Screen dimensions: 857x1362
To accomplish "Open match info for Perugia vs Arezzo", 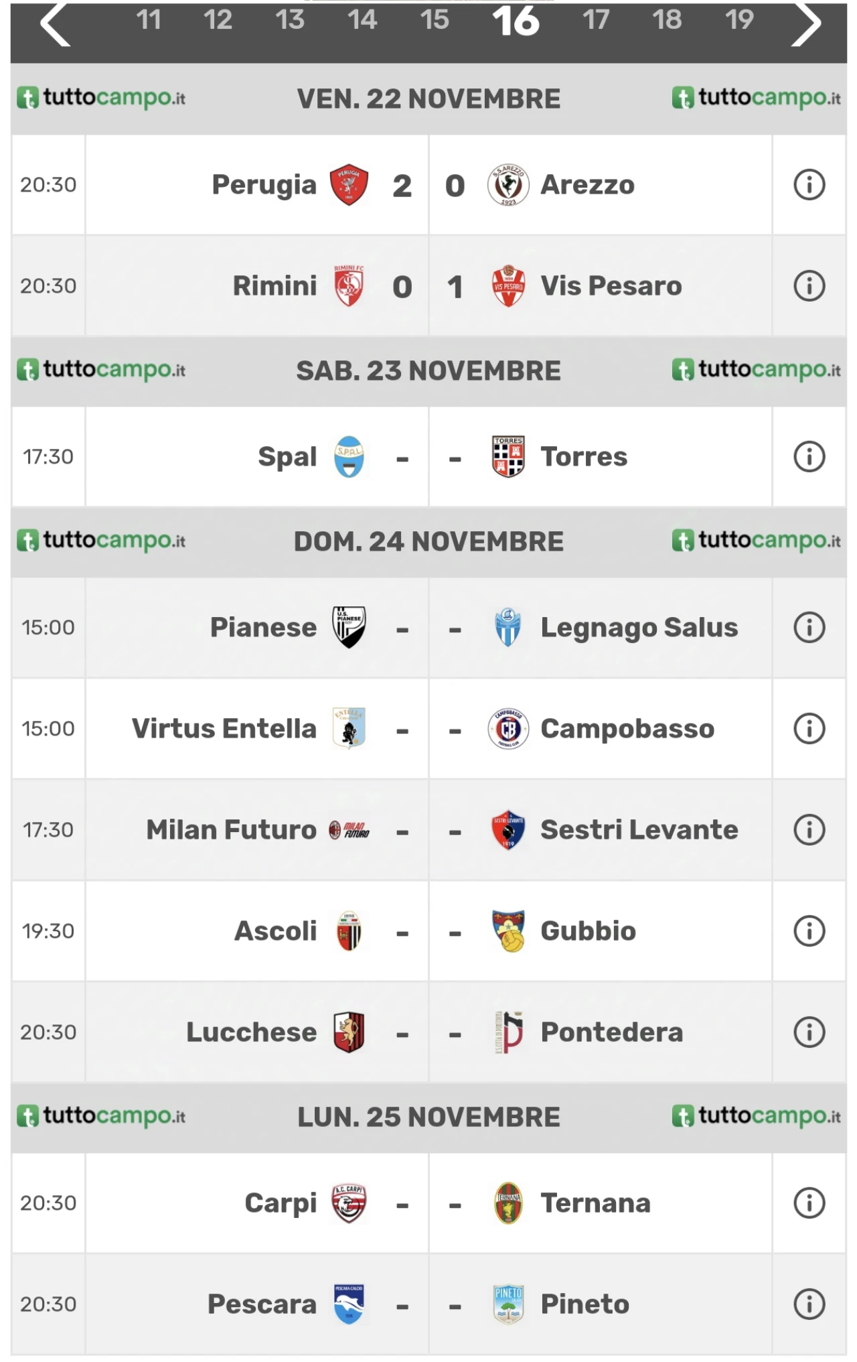I will 809,185.
